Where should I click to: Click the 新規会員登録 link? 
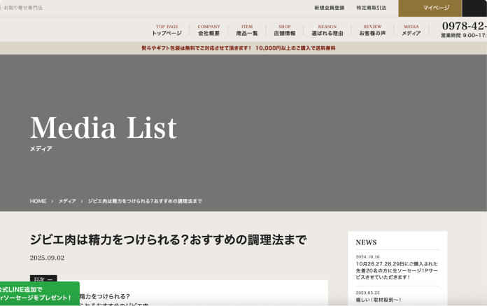(329, 8)
